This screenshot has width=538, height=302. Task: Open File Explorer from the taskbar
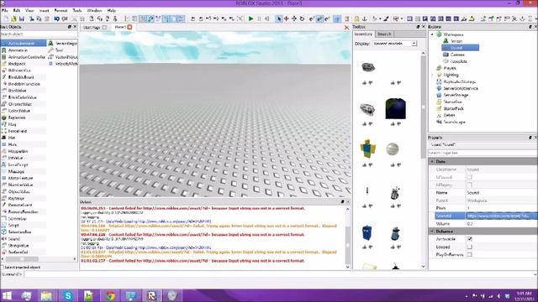tap(46, 295)
